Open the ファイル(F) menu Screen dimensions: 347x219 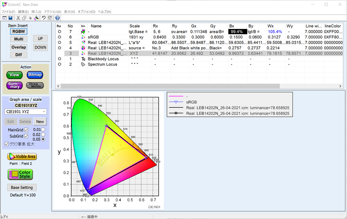point(8,11)
